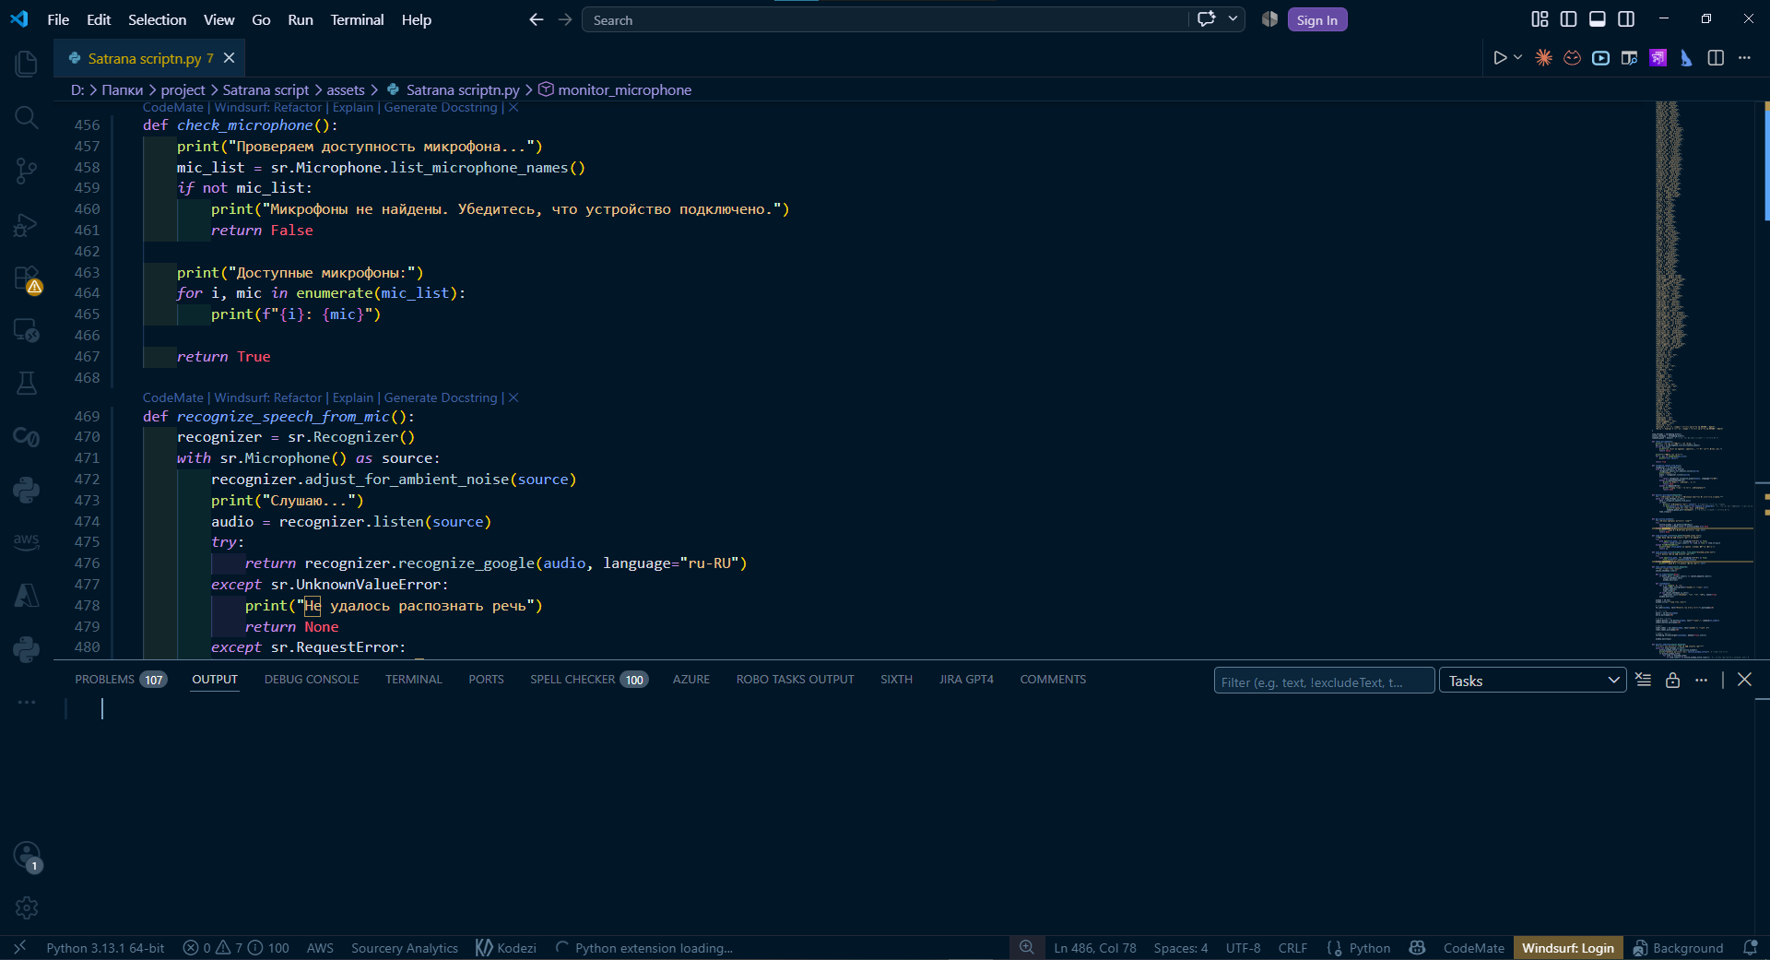Click the zoom icon in the status bar

pos(1027,948)
